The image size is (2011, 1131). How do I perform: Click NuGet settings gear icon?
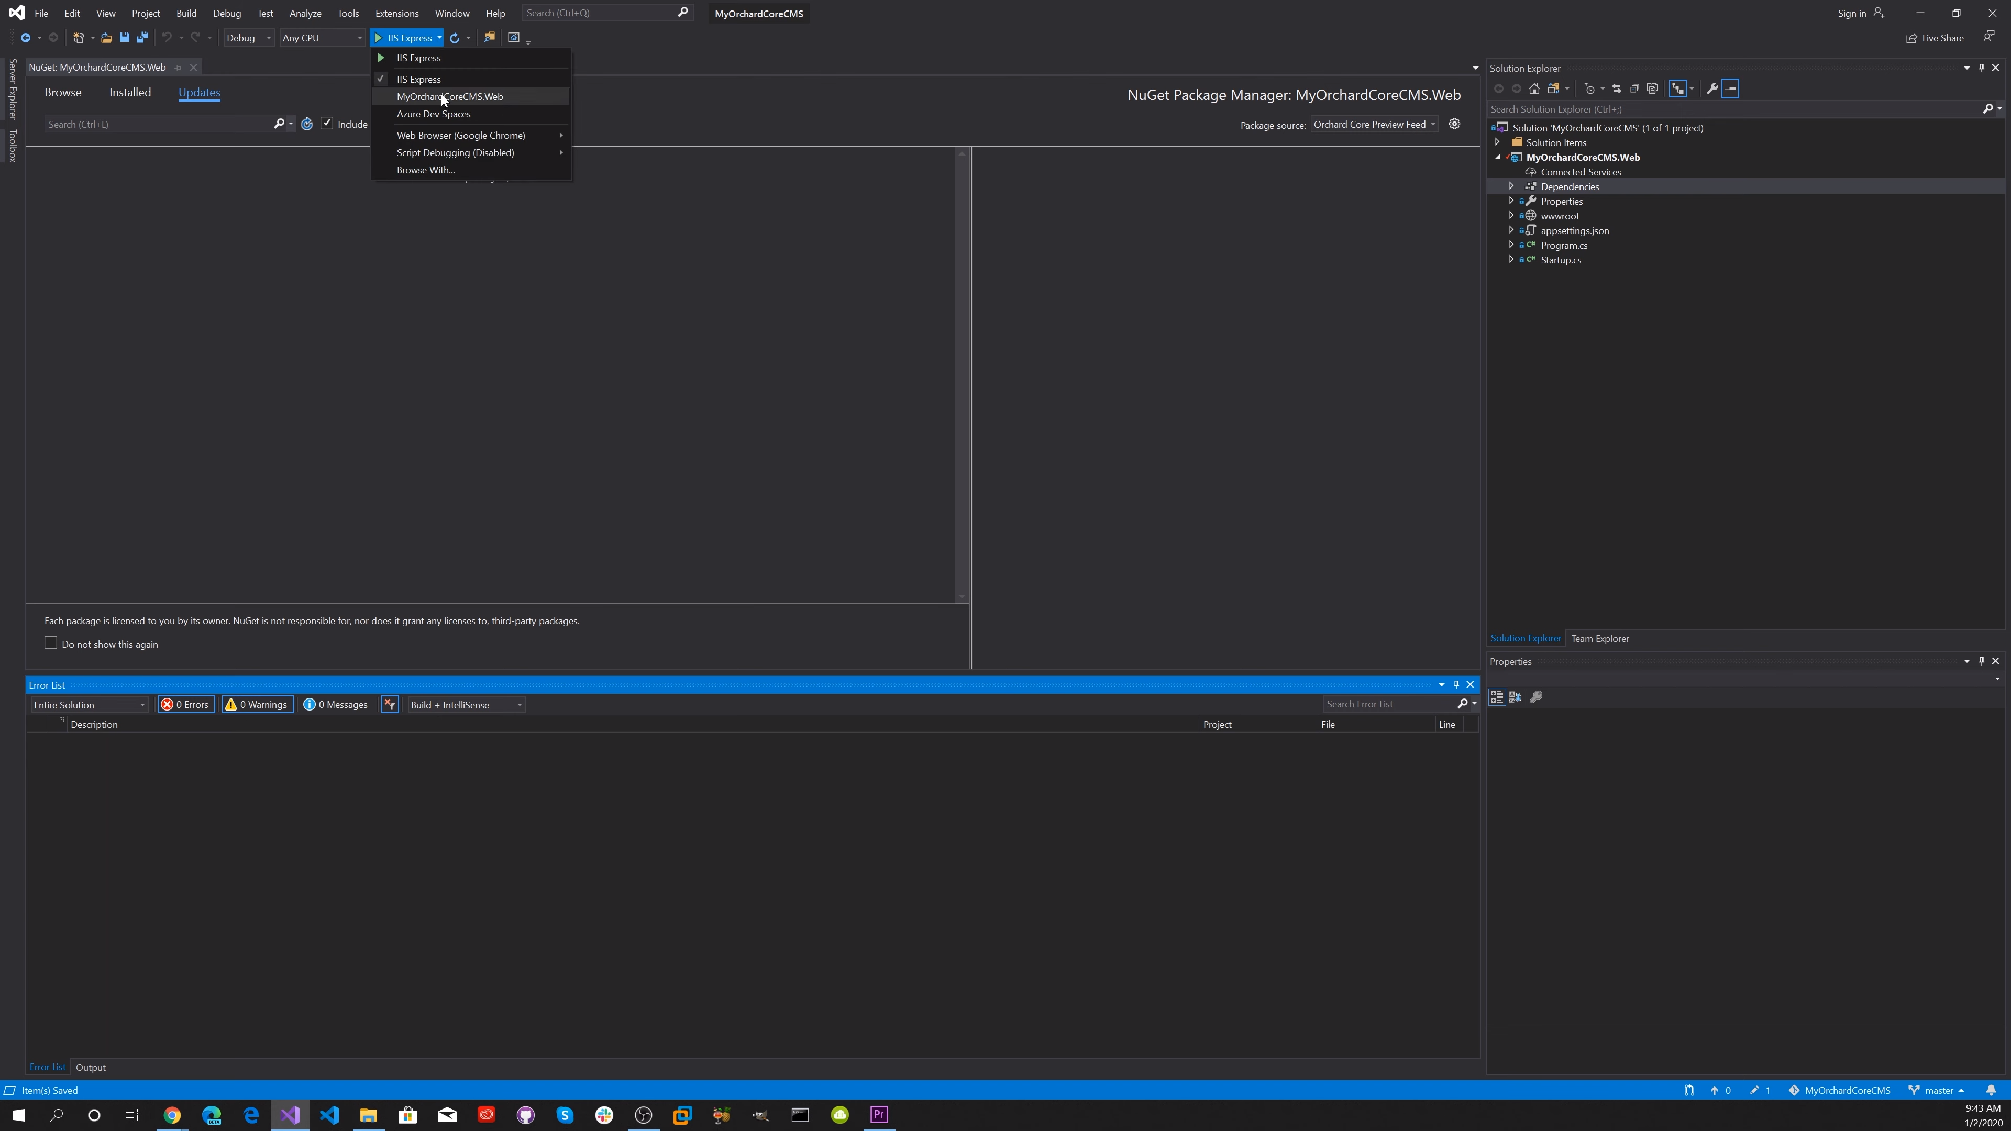[x=1454, y=124]
